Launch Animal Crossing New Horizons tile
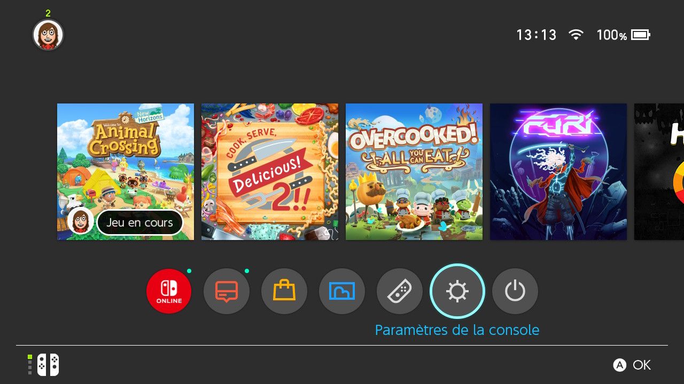This screenshot has height=384, width=684. 126,172
